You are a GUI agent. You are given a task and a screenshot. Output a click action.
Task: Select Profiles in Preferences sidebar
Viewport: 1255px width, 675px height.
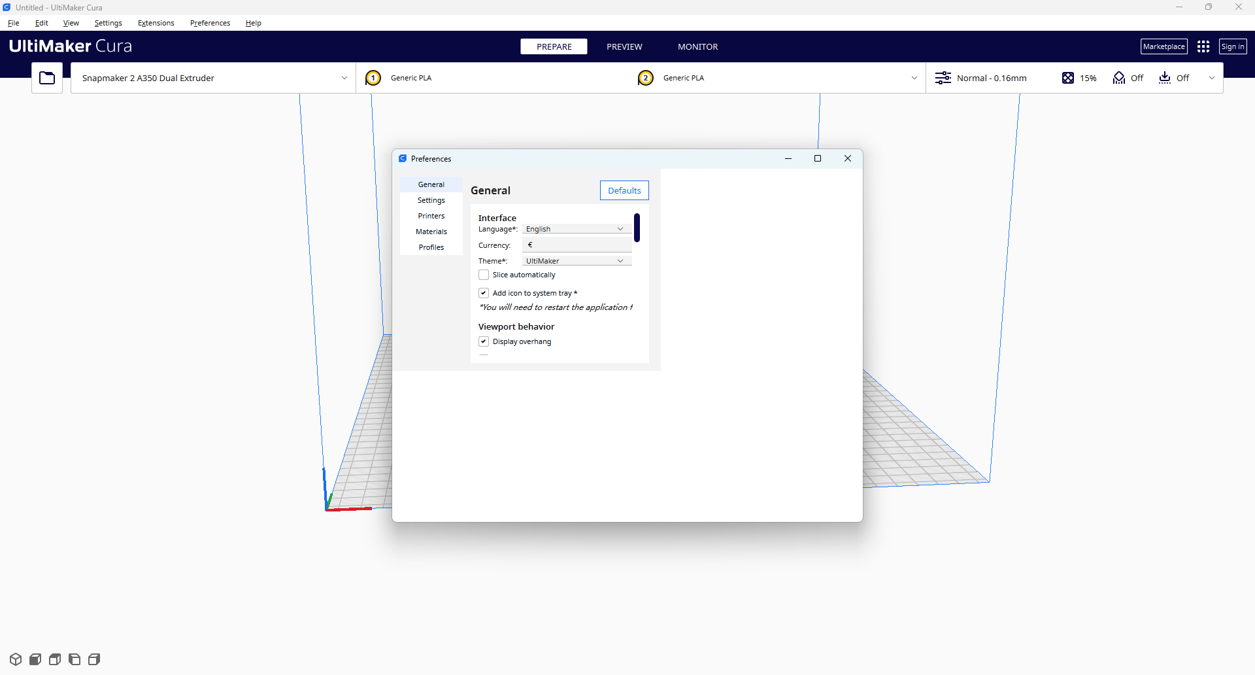pos(431,247)
